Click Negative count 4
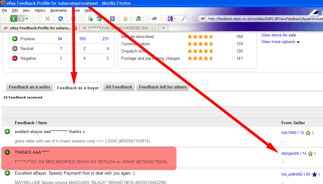323x184 pixels. [x=84, y=59]
